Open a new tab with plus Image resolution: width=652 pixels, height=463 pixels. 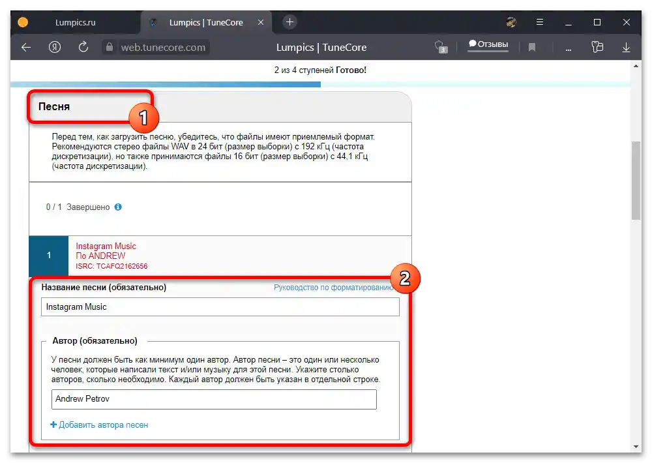tap(290, 22)
